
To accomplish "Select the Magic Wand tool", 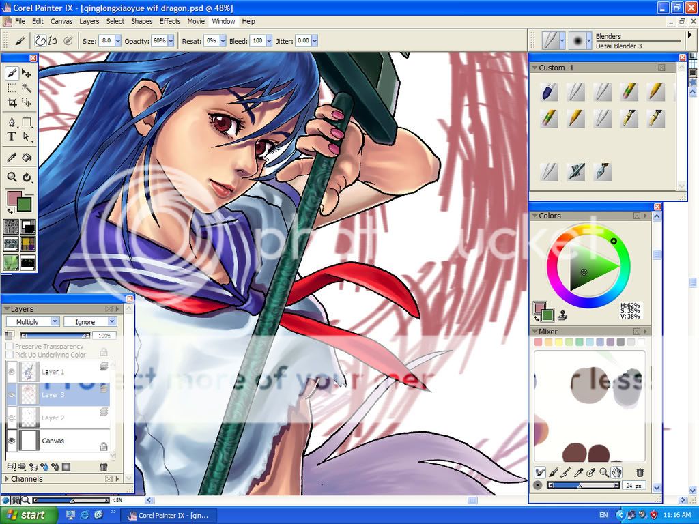I will pyautogui.click(x=27, y=88).
